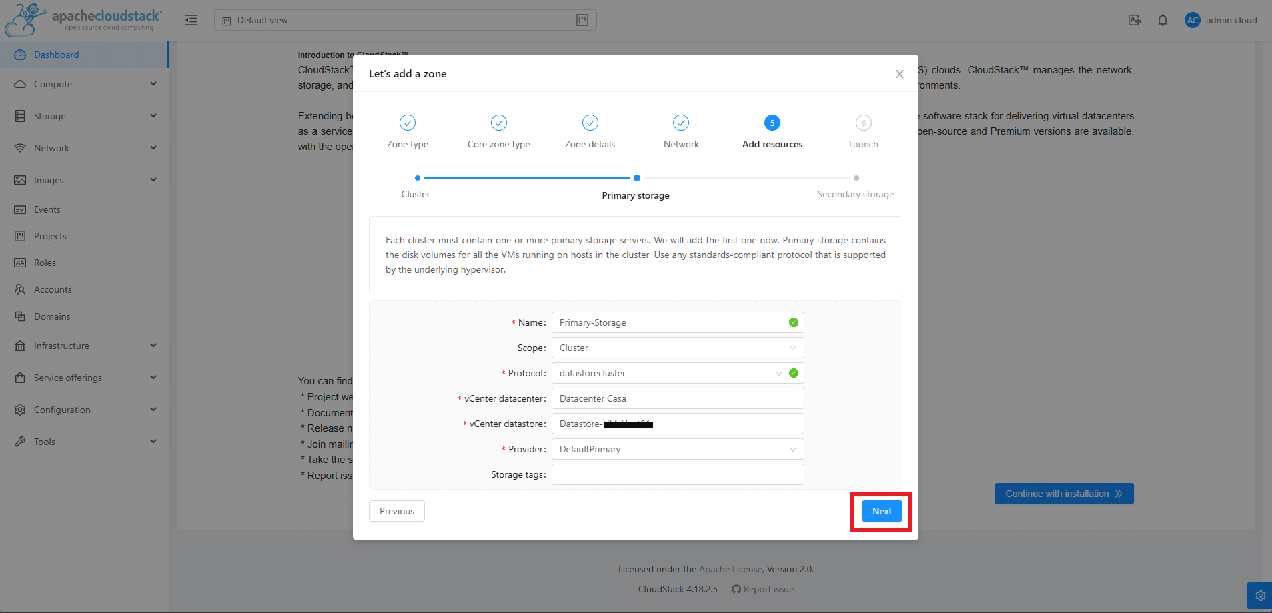Go to Dashboard in sidebar
This screenshot has height=613, width=1272.
click(84, 55)
